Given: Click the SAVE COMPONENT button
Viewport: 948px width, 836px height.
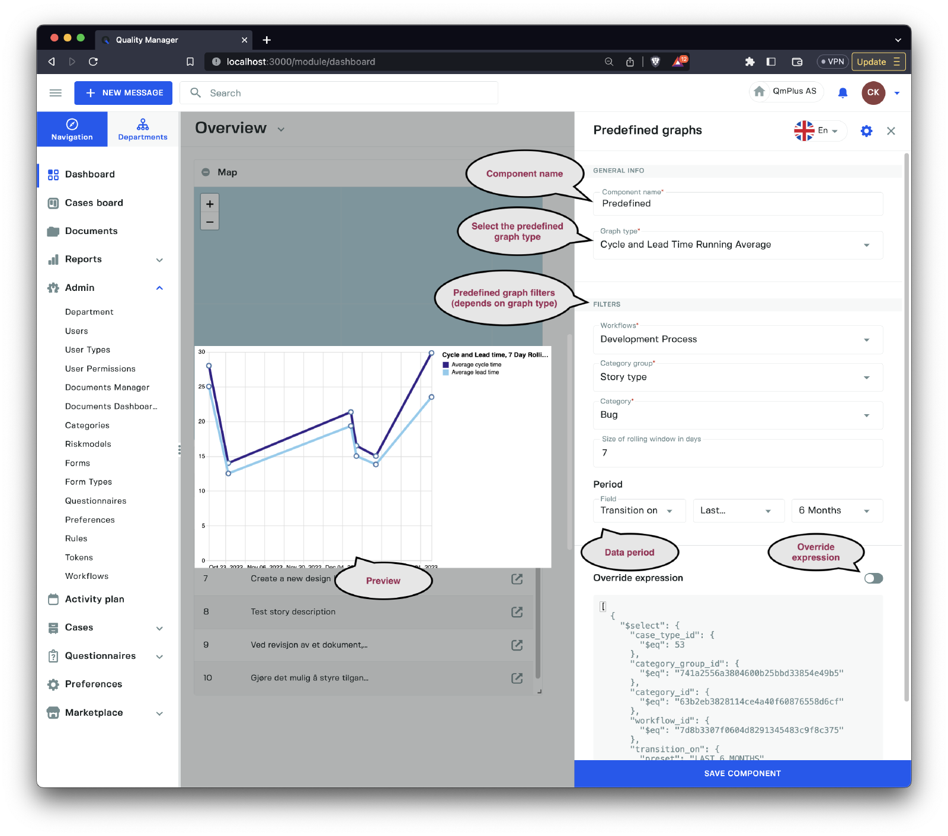Looking at the screenshot, I should tap(742, 773).
